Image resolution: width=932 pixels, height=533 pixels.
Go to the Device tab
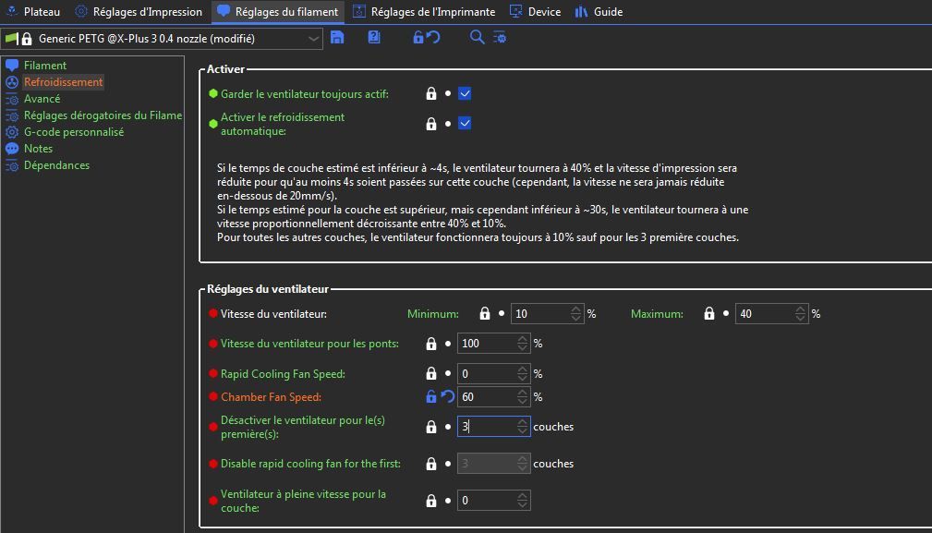point(535,12)
